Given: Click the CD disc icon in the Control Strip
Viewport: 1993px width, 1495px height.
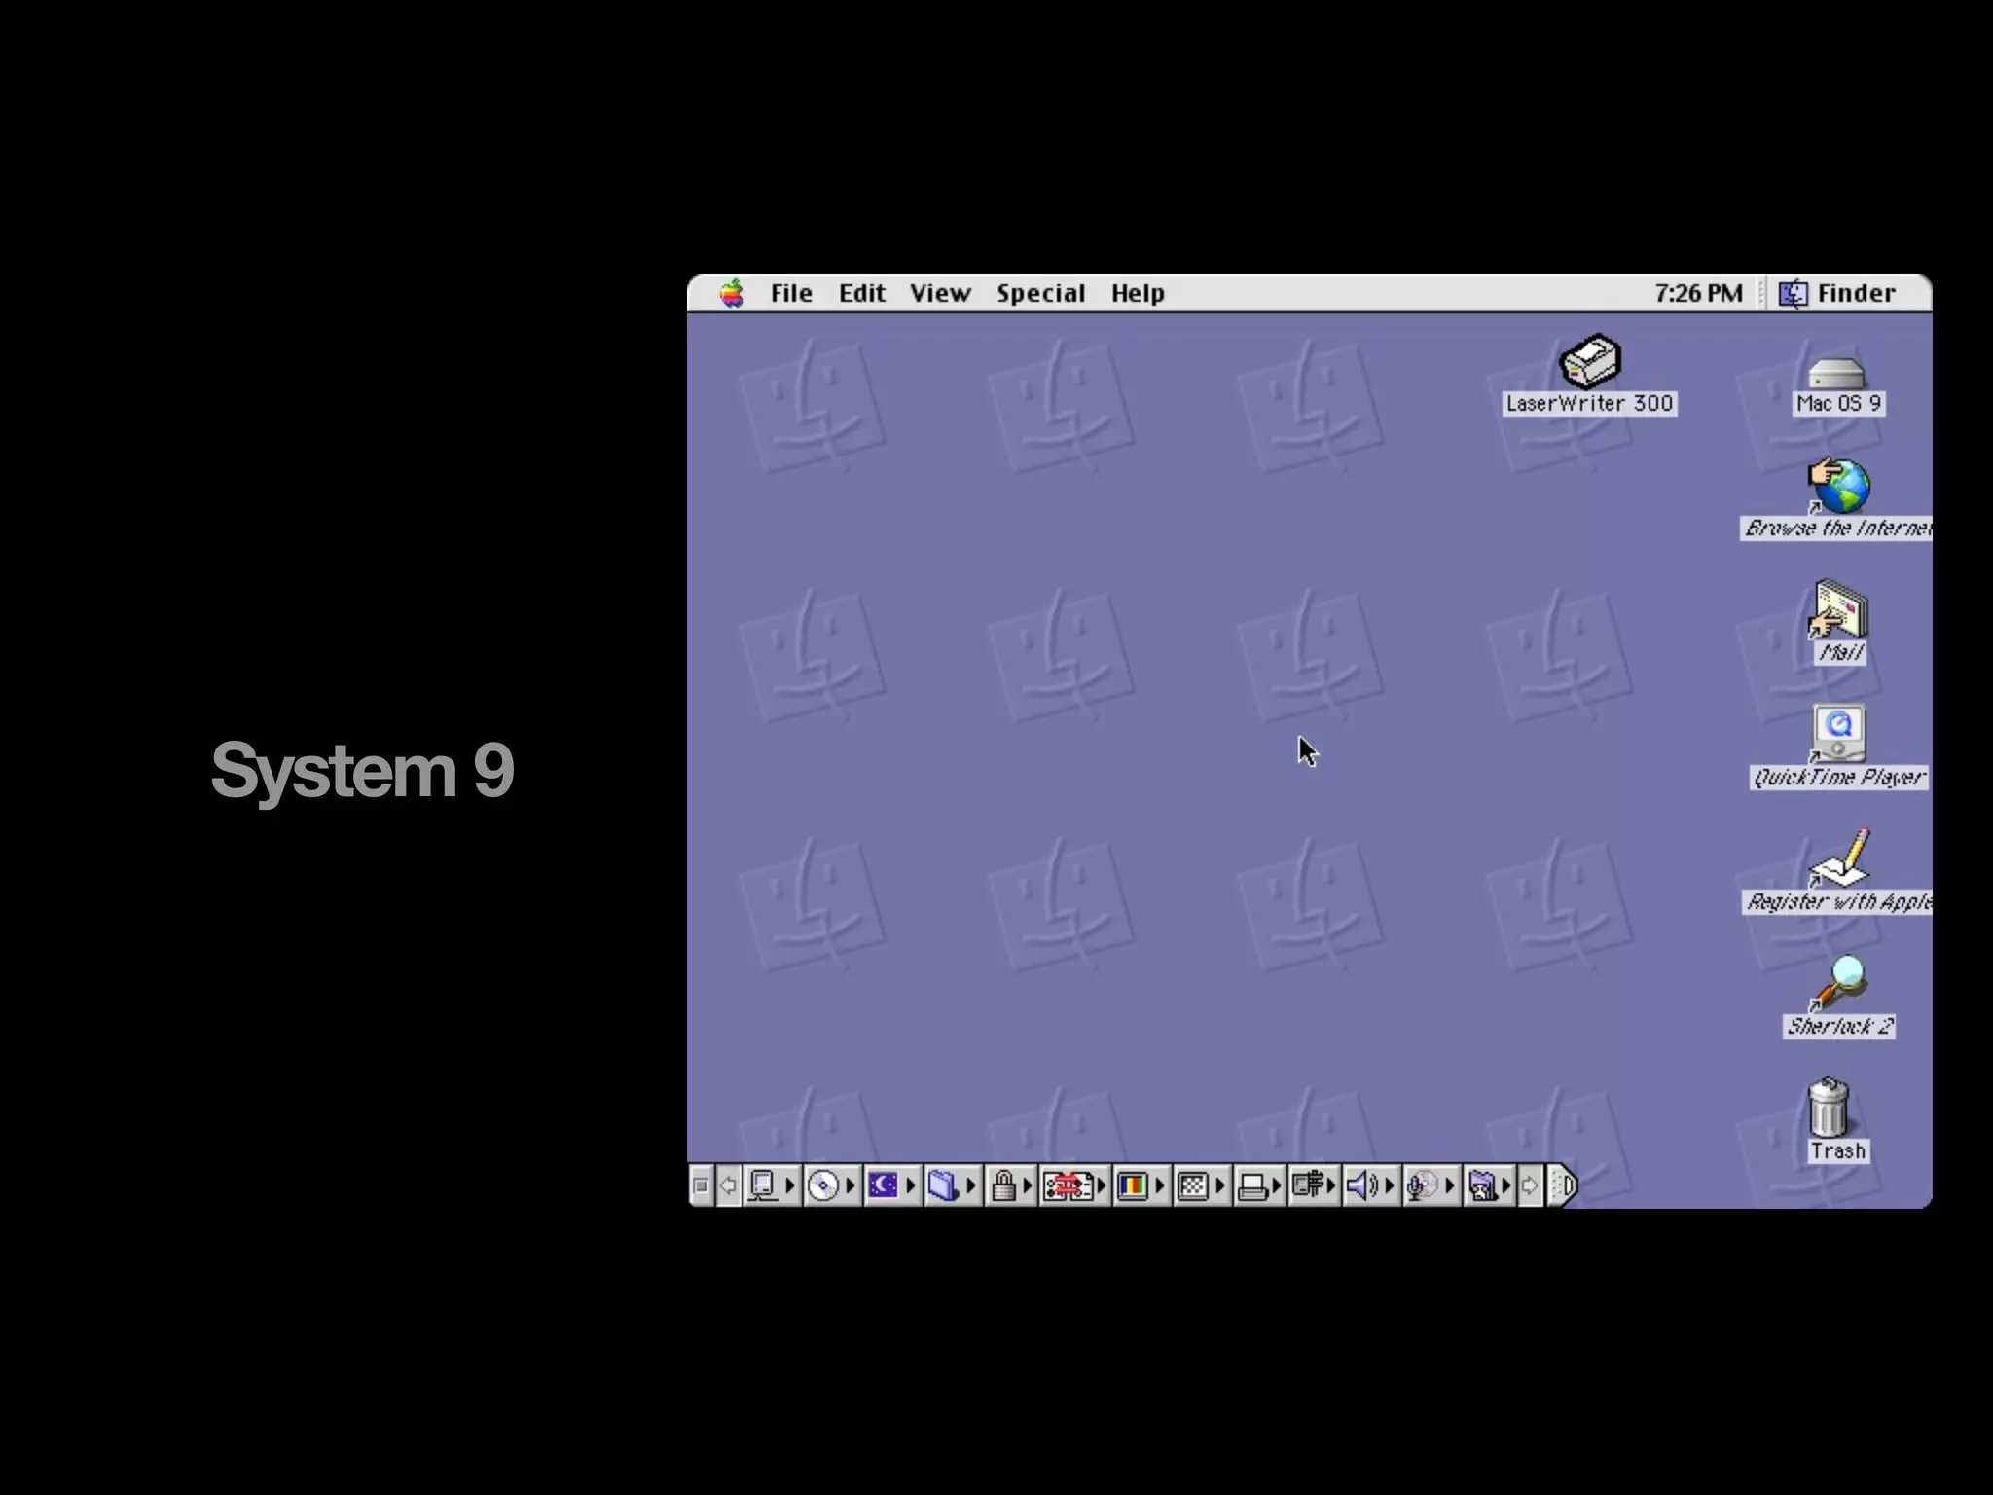Looking at the screenshot, I should [823, 1185].
